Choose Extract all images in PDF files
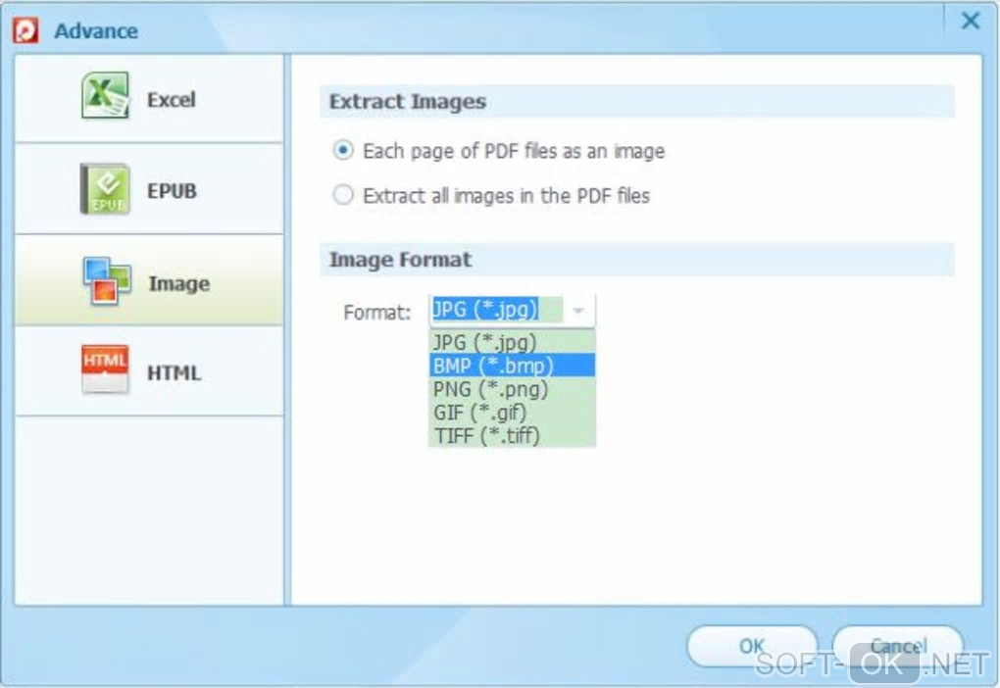 [x=343, y=194]
